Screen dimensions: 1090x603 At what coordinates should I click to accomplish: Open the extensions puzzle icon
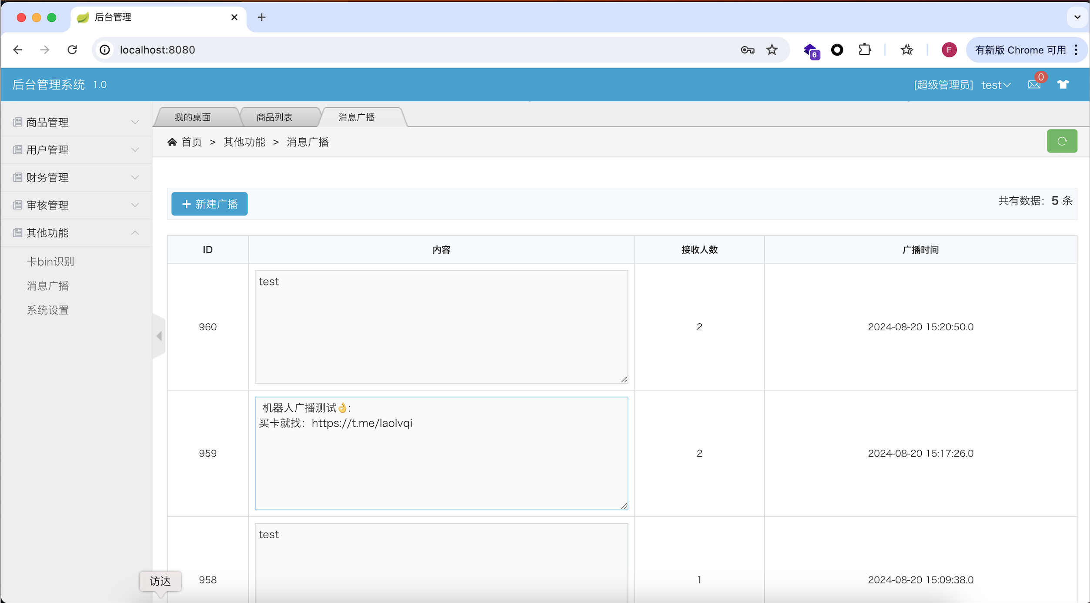pyautogui.click(x=865, y=50)
